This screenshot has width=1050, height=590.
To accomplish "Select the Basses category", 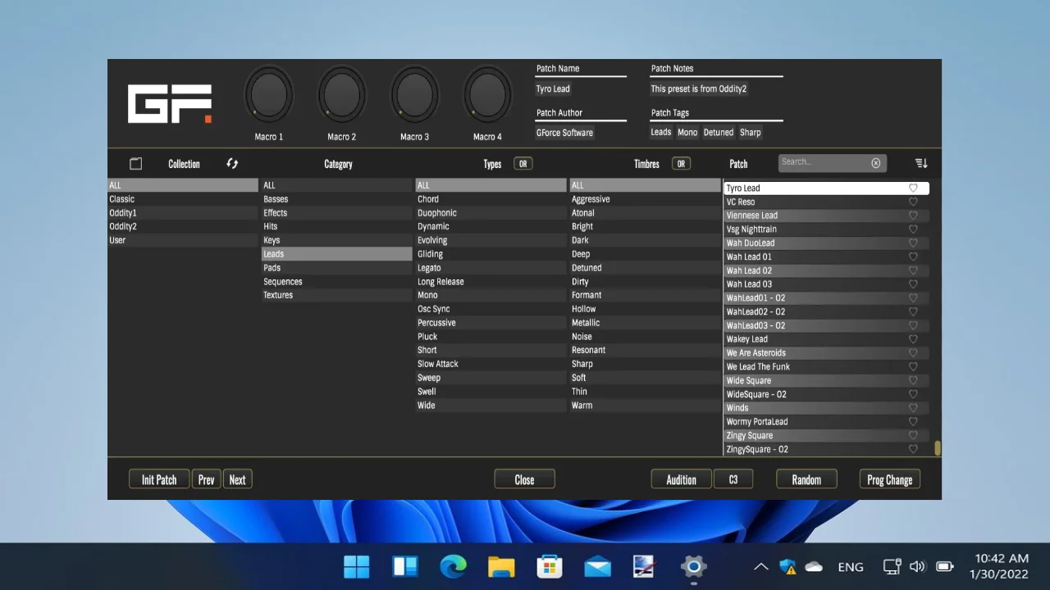I will click(x=337, y=199).
